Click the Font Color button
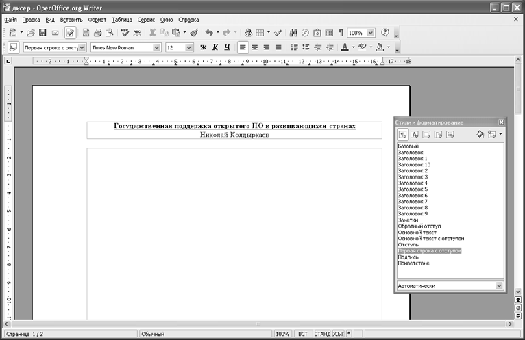 (x=344, y=47)
